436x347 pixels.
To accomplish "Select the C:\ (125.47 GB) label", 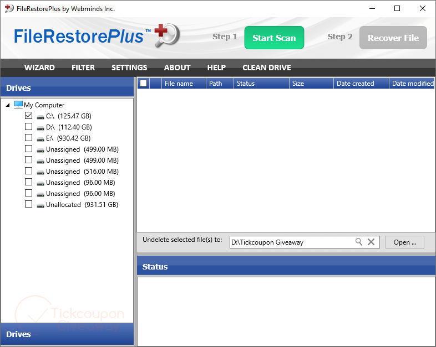I will click(x=69, y=116).
